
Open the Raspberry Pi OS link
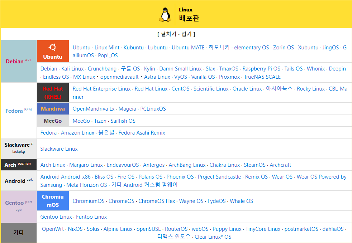[261, 69]
